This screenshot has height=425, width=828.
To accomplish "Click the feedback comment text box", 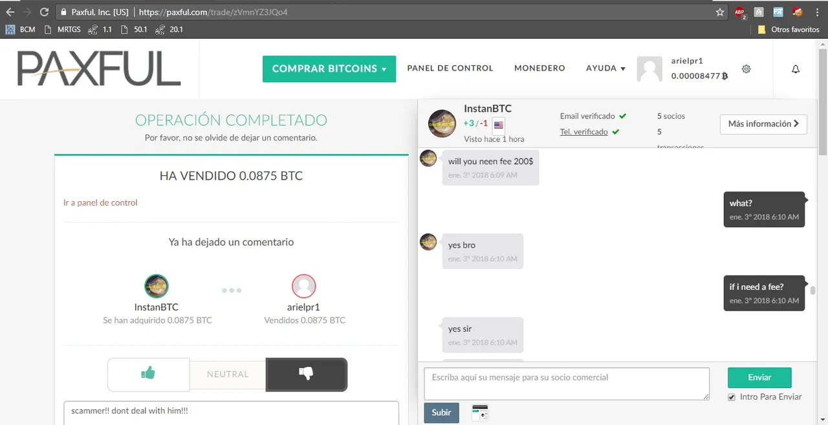I will click(x=231, y=413).
